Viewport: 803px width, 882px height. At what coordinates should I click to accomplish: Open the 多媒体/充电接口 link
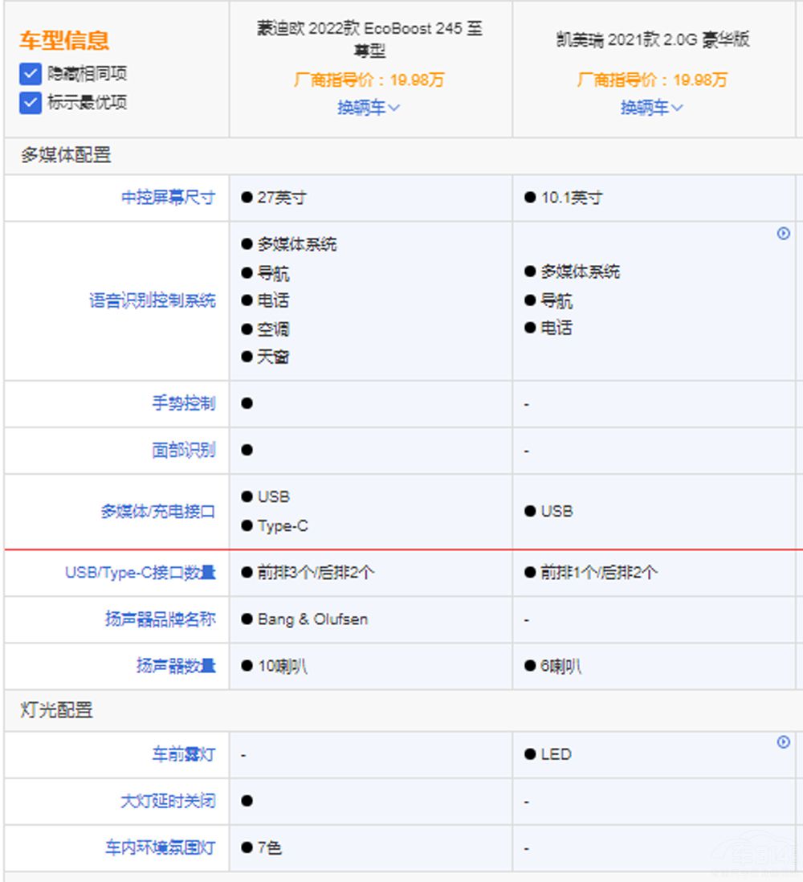click(x=158, y=512)
